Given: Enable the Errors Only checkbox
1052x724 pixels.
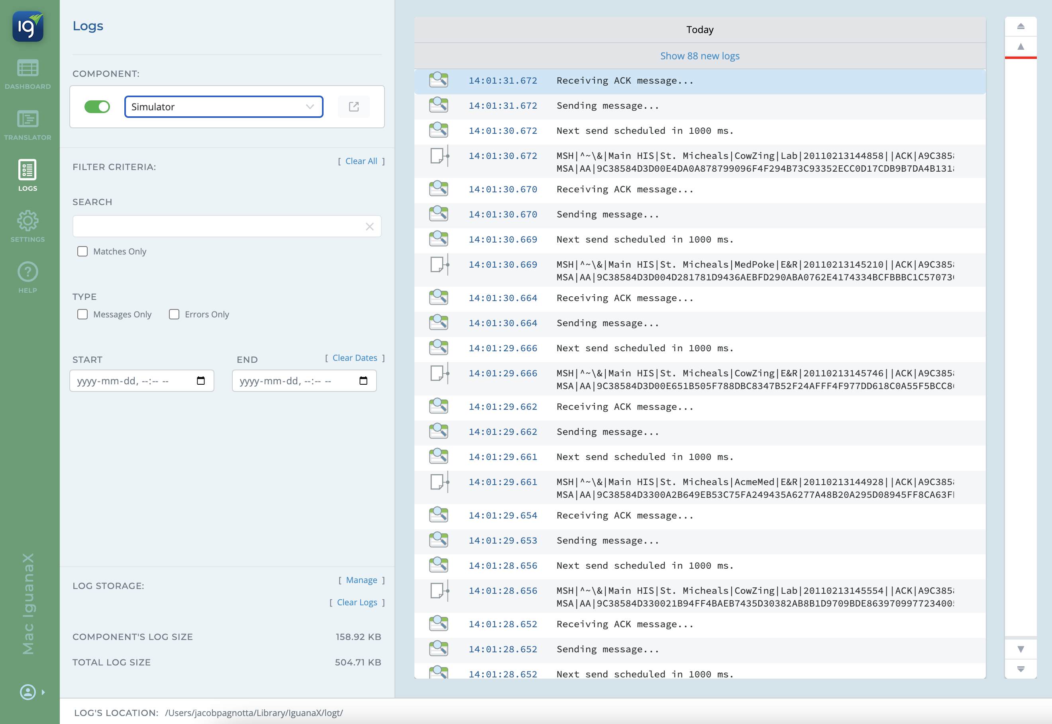Looking at the screenshot, I should 174,314.
